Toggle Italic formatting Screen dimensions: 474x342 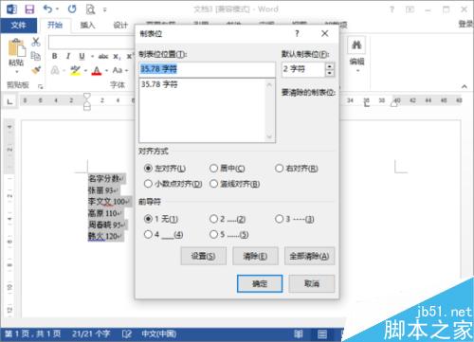pos(68,56)
